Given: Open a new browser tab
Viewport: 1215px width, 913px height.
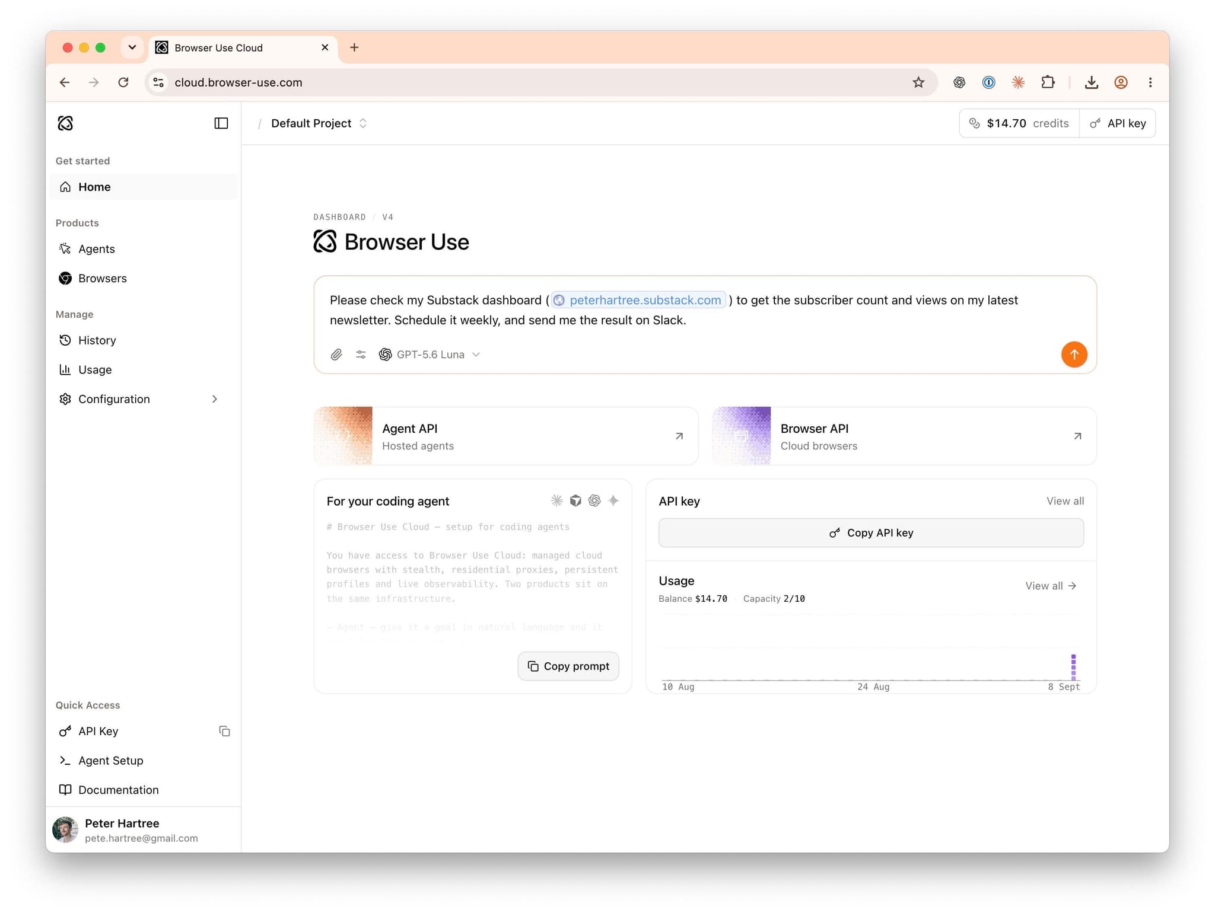Looking at the screenshot, I should point(354,47).
